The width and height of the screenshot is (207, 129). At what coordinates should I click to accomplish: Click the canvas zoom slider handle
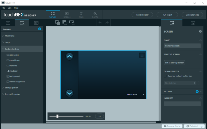[x=57, y=116]
